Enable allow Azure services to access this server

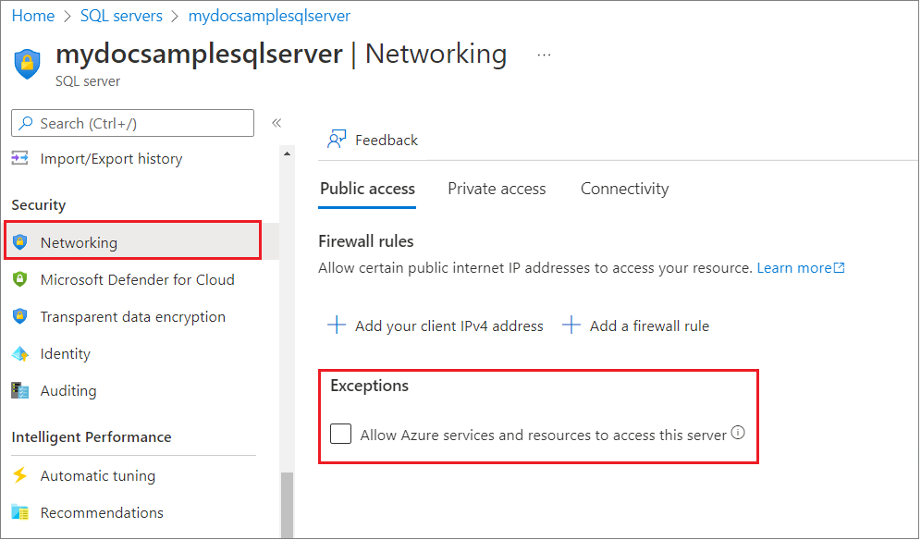[x=340, y=433]
